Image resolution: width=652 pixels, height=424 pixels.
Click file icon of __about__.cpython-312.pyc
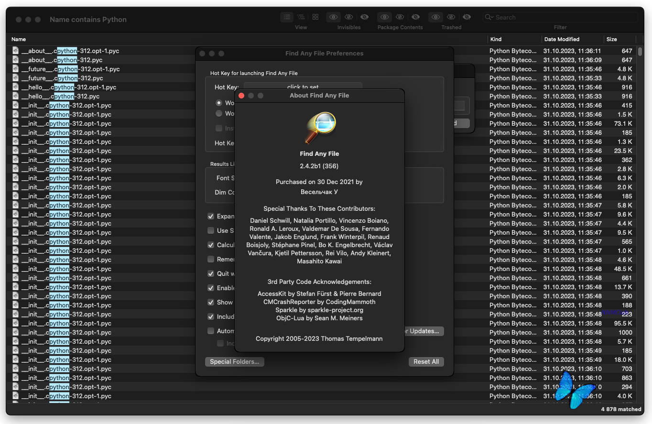coord(15,60)
